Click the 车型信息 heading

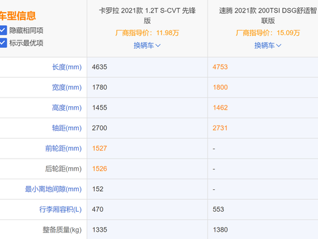tap(18, 16)
